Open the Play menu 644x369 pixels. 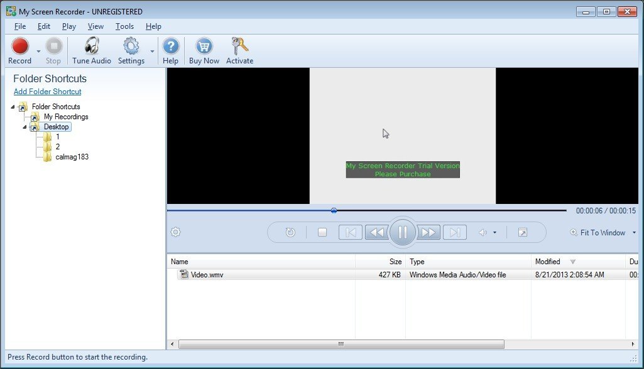point(68,26)
